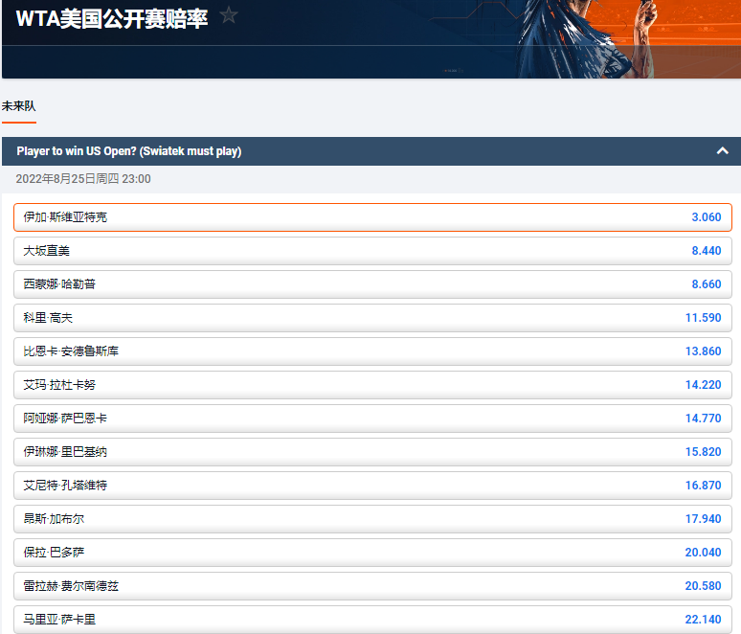Click the favorite star next to WTA美国公开赛赔率
741x634 pixels.
228,15
